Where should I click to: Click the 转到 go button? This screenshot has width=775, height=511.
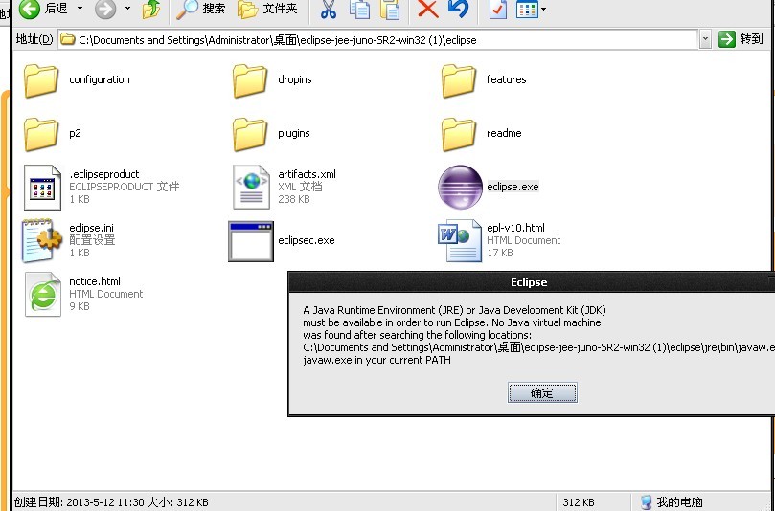click(x=741, y=39)
